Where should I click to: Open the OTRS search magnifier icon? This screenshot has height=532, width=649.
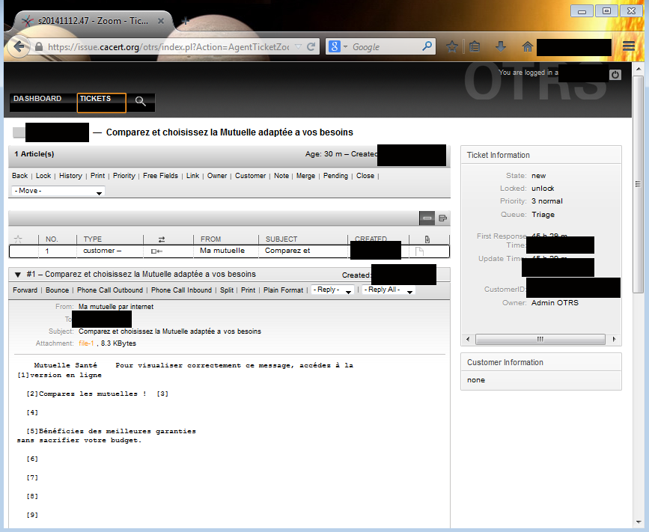(x=140, y=102)
